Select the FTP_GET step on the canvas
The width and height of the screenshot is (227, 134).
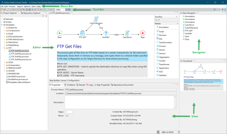82,33
